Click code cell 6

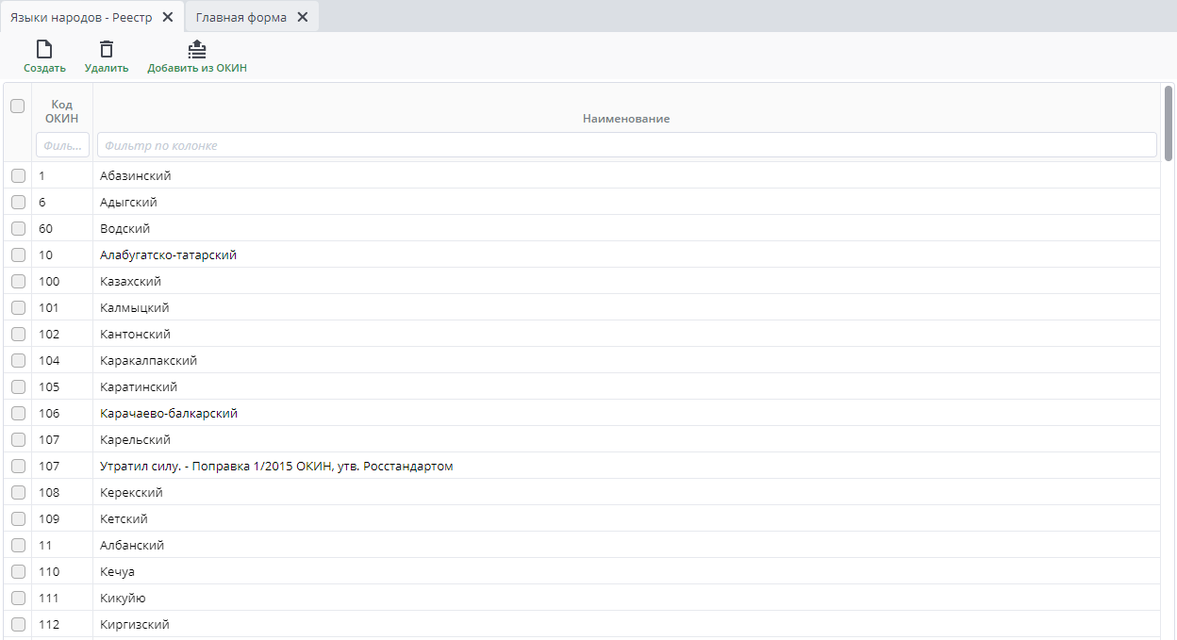62,202
